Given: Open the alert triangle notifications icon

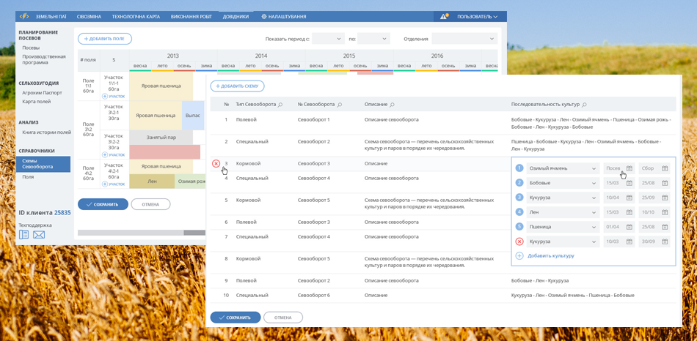Looking at the screenshot, I should [444, 16].
